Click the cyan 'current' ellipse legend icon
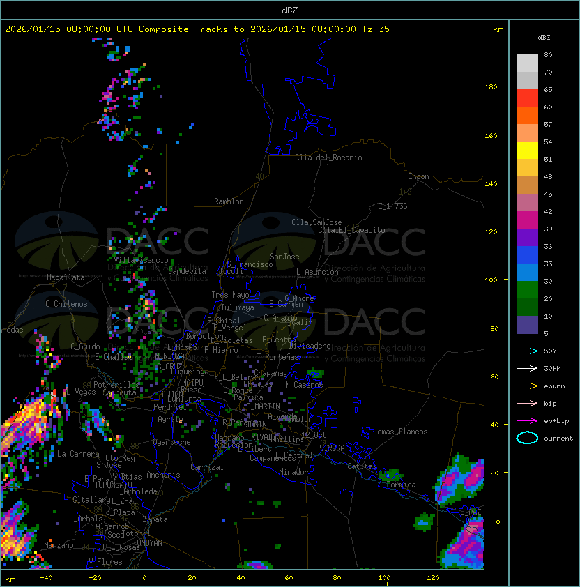This screenshot has width=580, height=587. coord(527,438)
